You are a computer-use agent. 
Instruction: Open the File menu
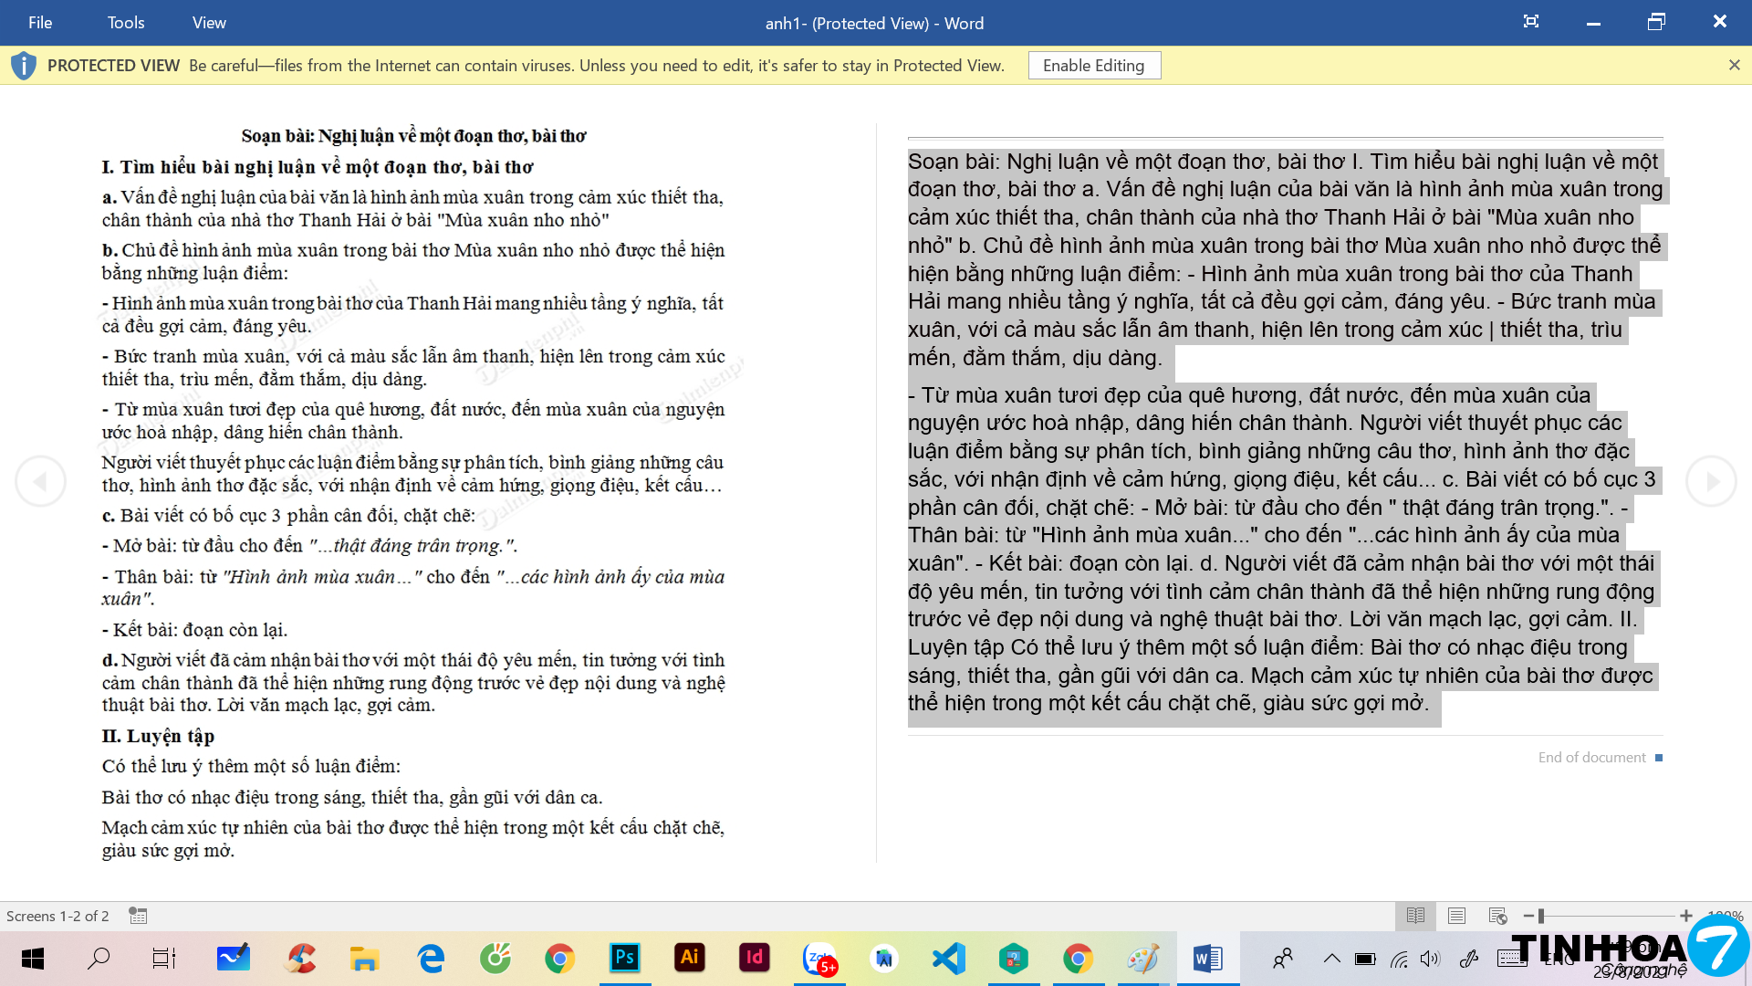40,23
